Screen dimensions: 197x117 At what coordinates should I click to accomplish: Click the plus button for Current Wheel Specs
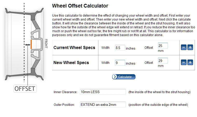click(x=190, y=47)
